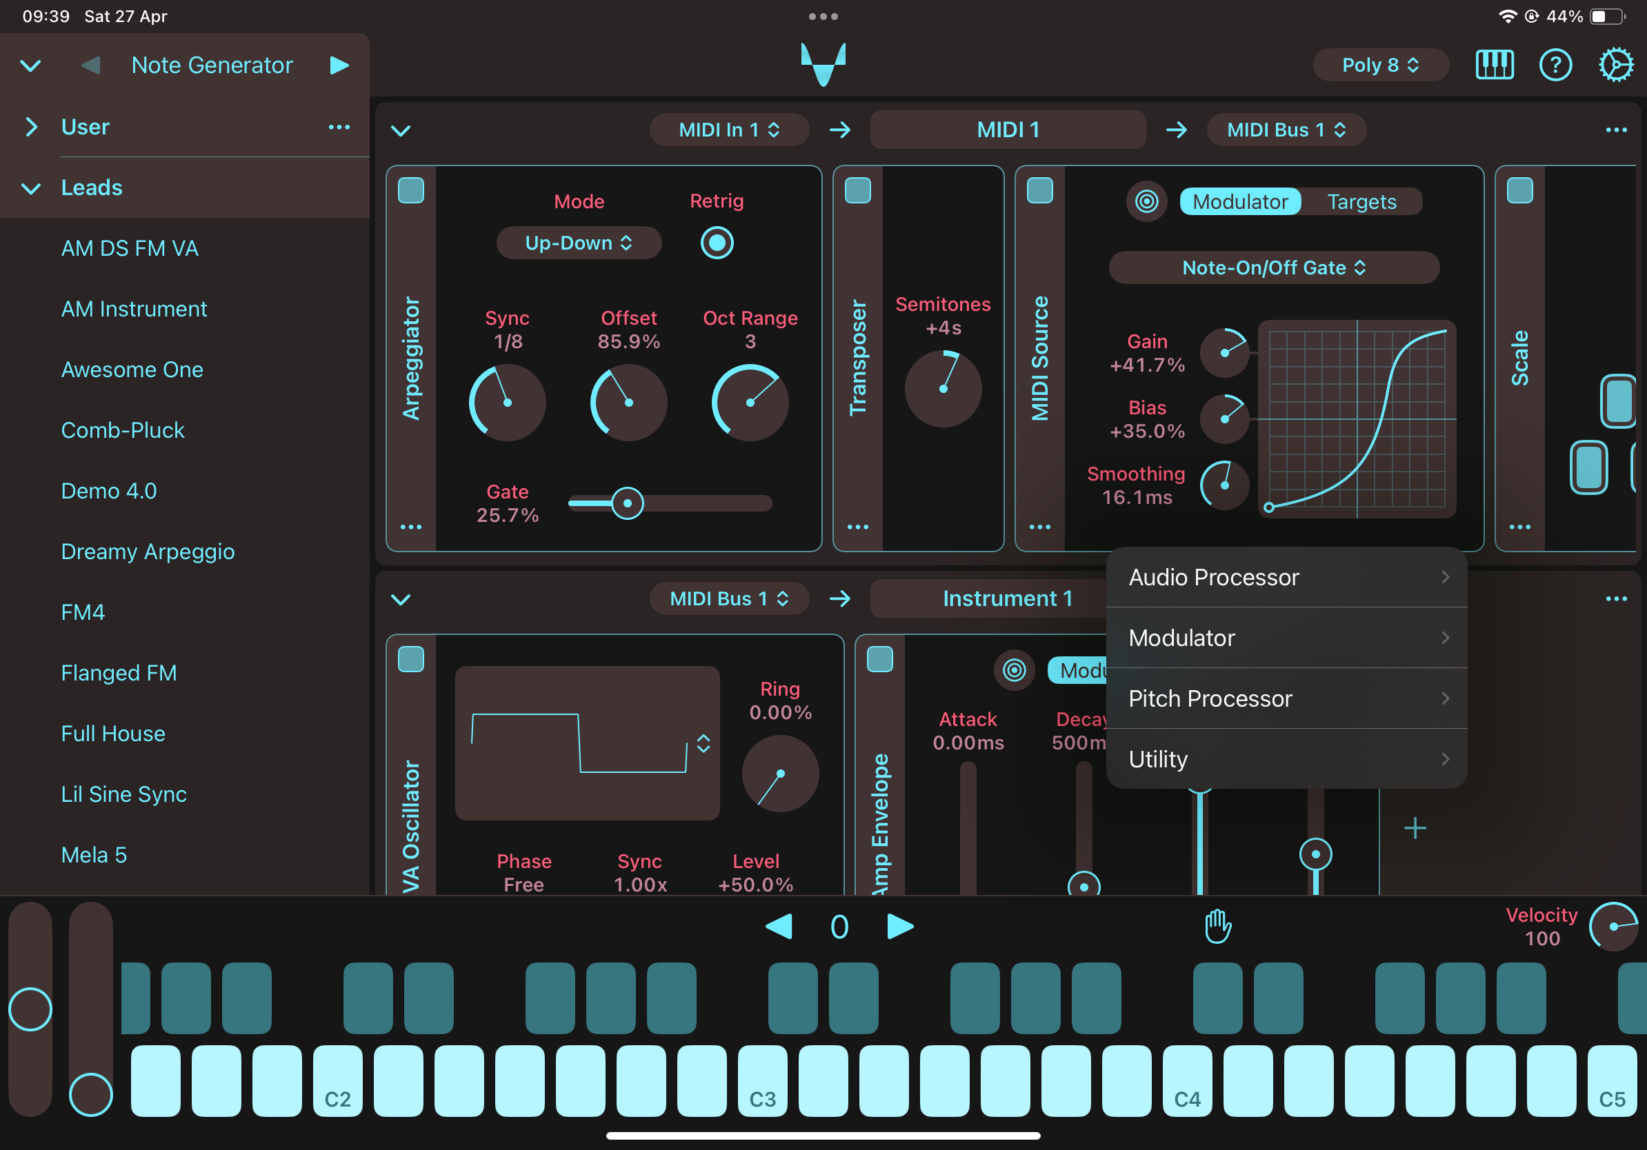The height and width of the screenshot is (1150, 1647).
Task: Collapse the Leads preset folder
Action: click(31, 188)
